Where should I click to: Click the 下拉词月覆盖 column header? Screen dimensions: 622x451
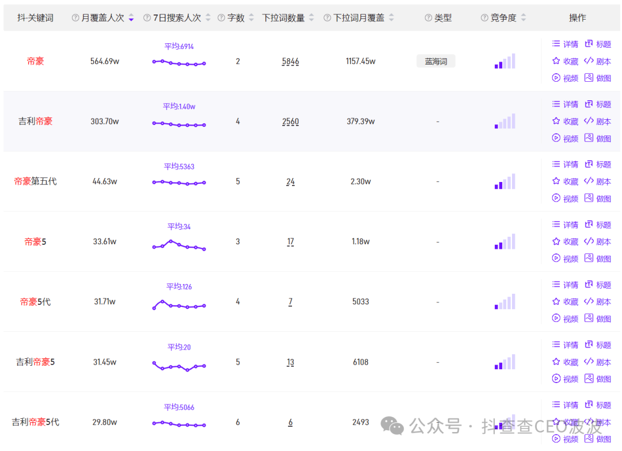(x=358, y=18)
